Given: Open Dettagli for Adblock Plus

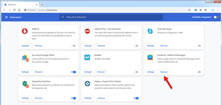Looking at the screenshot, I should pos(88,46).
